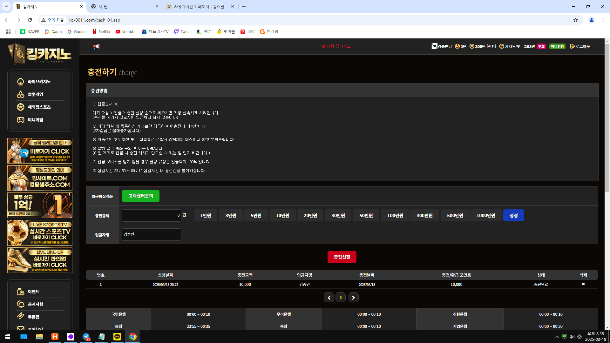Open Live Casino via spade icon
Viewport: 610px width, 343px height.
[21, 82]
